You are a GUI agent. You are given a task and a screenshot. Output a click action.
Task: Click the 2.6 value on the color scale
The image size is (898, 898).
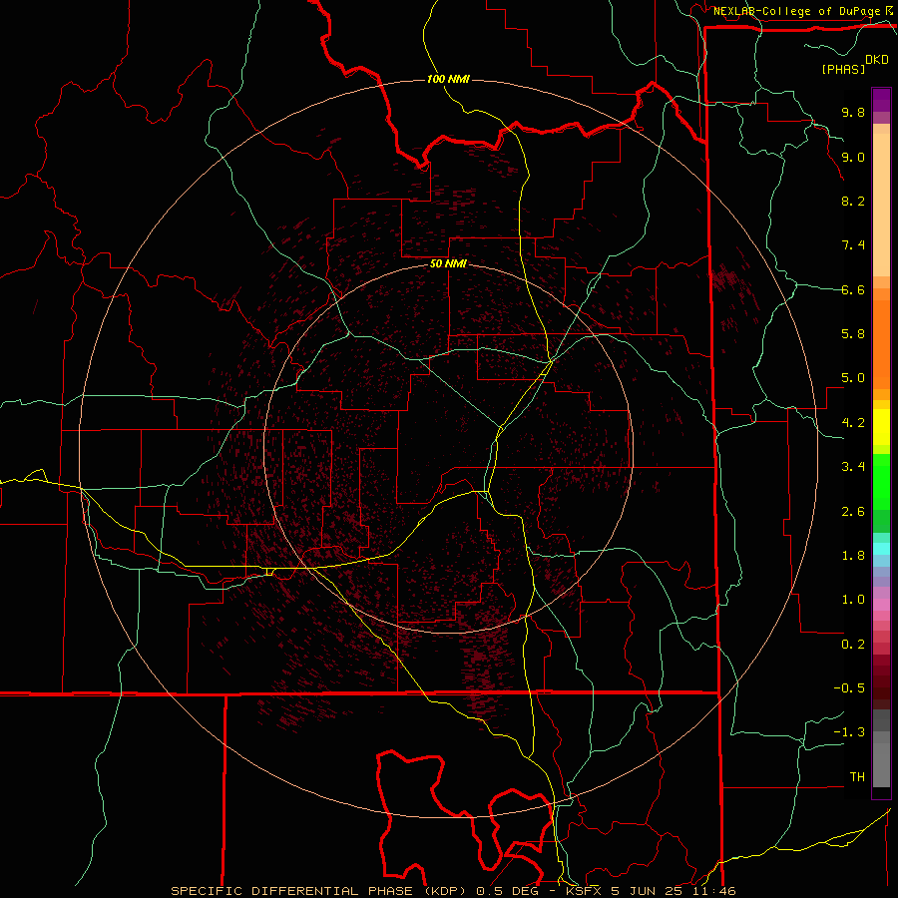853,512
